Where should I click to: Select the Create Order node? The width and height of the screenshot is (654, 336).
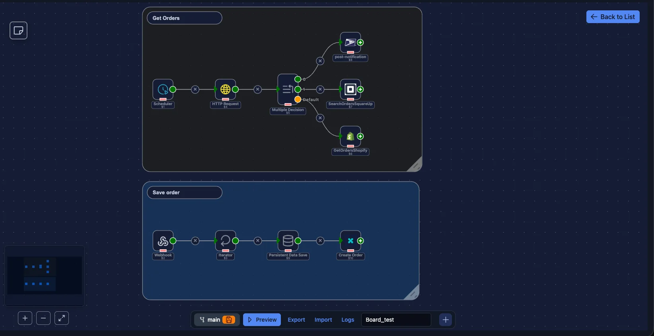click(x=350, y=240)
